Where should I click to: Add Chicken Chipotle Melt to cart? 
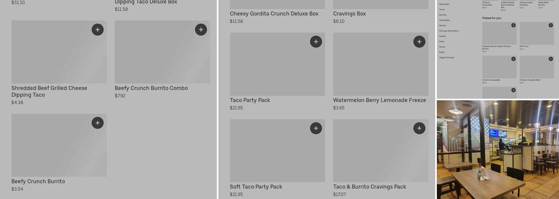551,59
